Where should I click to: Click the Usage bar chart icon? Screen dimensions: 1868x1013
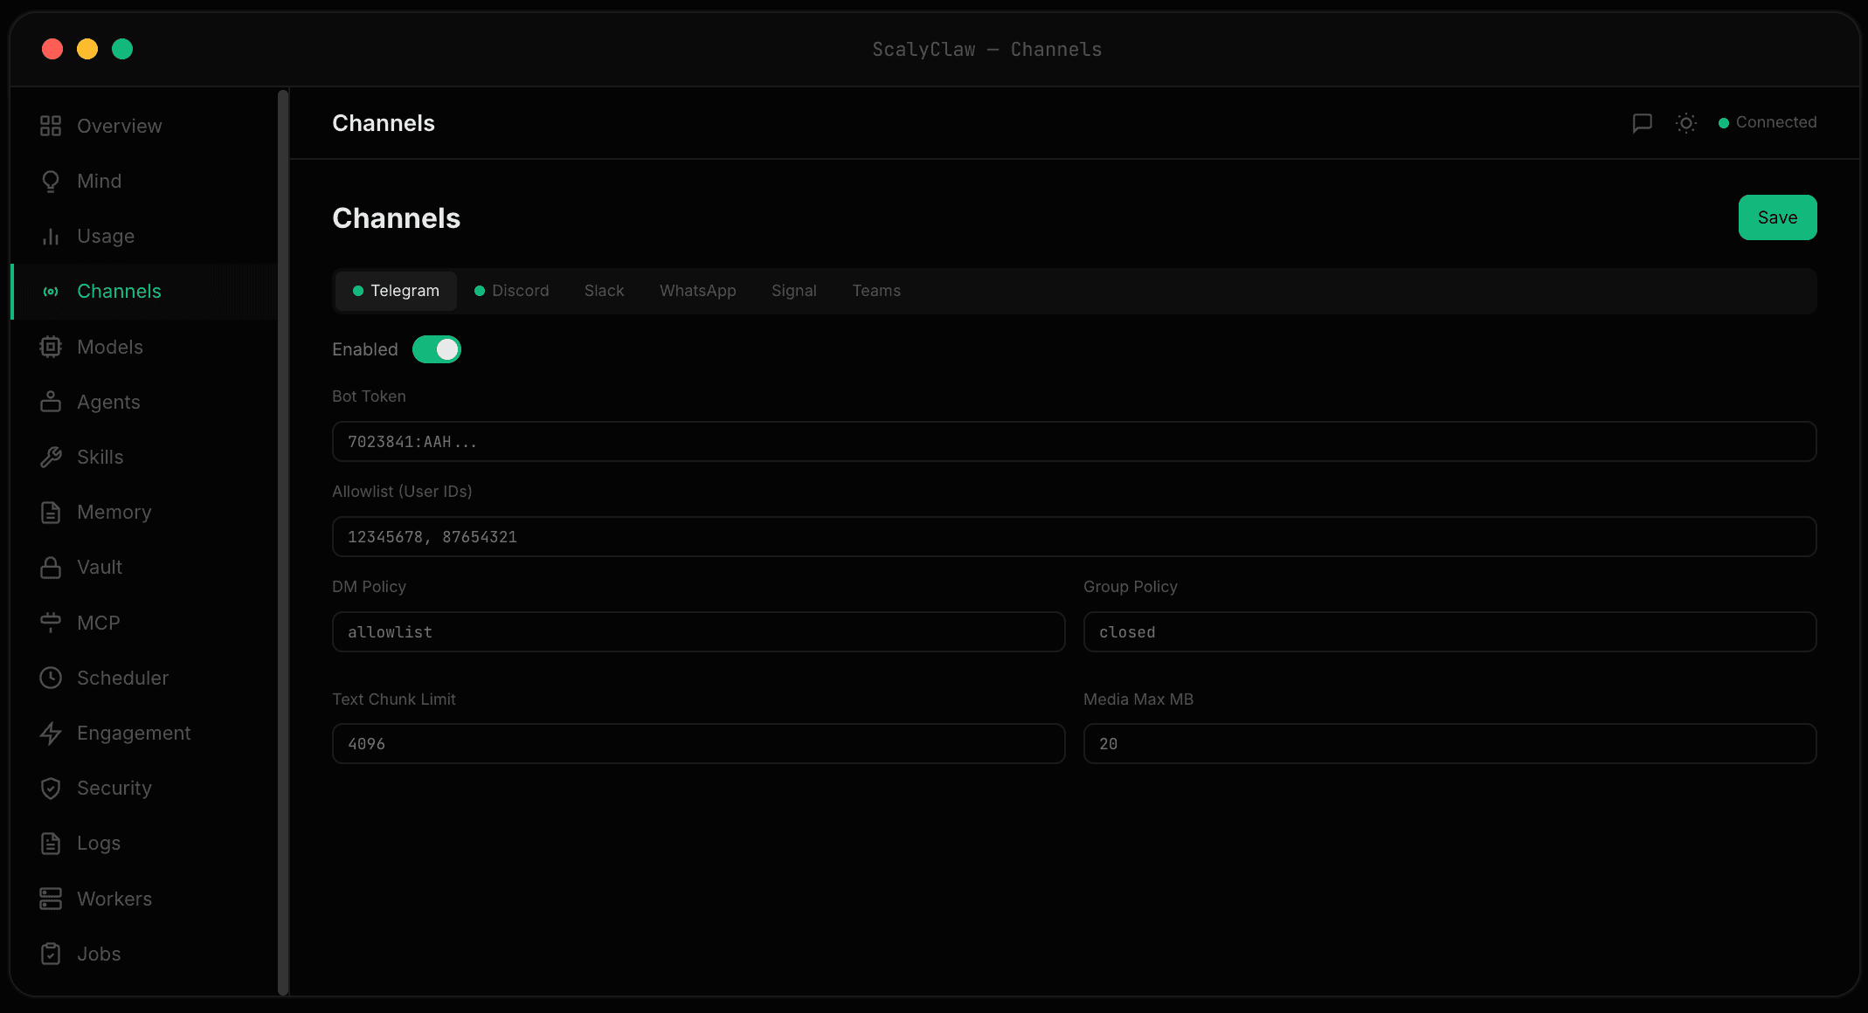coord(50,236)
